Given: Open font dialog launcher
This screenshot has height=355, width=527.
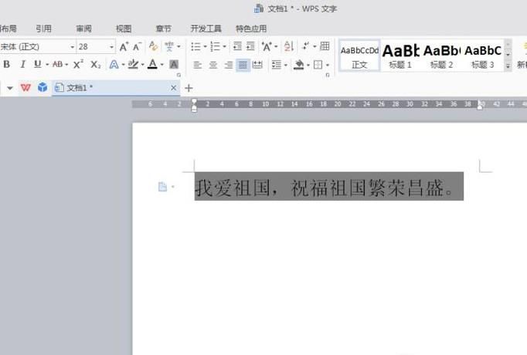Looking at the screenshot, I should coord(178,75).
